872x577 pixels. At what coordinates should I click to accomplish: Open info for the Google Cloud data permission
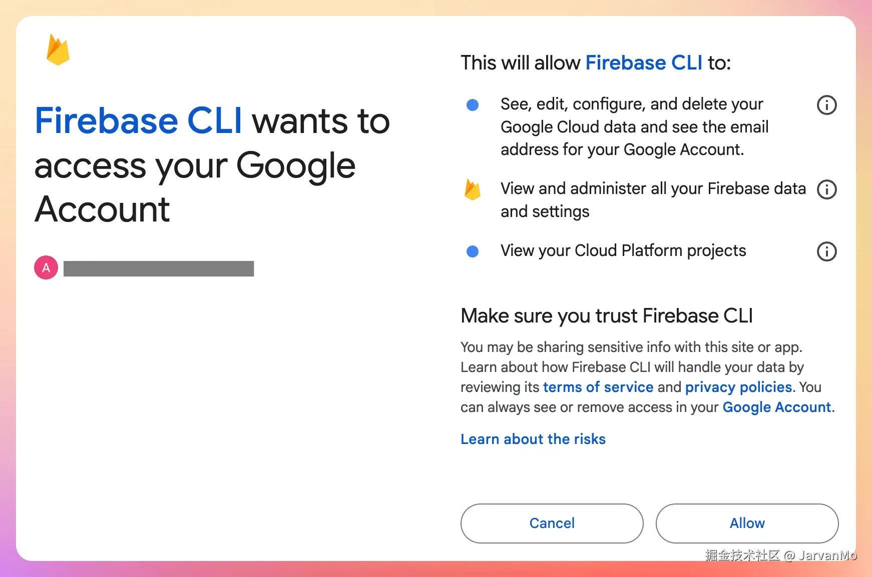[x=826, y=105]
